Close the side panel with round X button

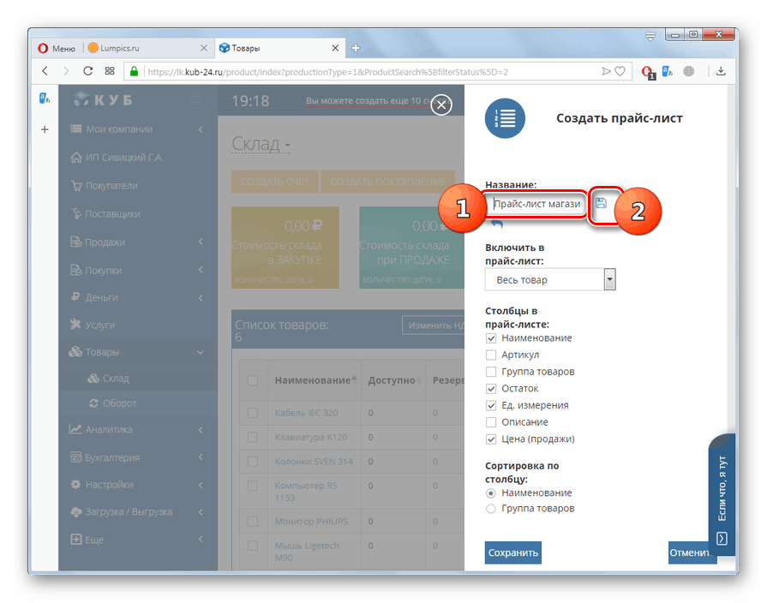pos(441,104)
